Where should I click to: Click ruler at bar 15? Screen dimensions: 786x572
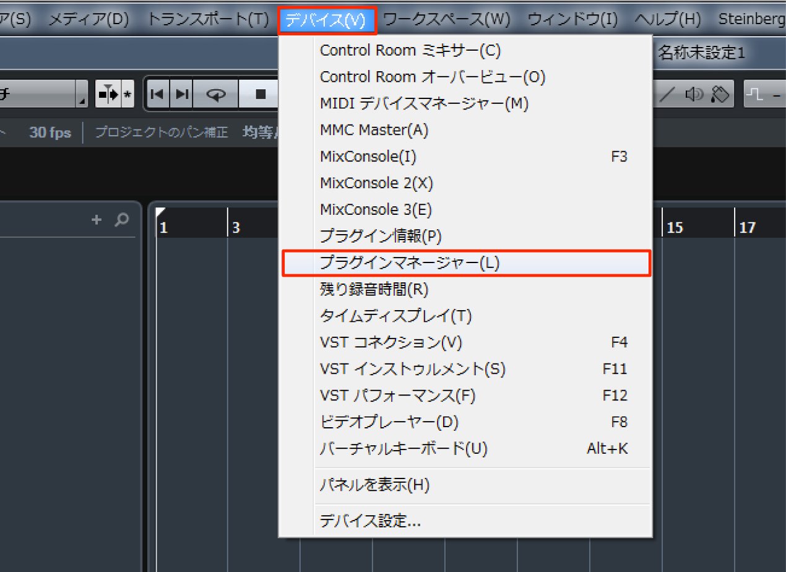pyautogui.click(x=675, y=228)
